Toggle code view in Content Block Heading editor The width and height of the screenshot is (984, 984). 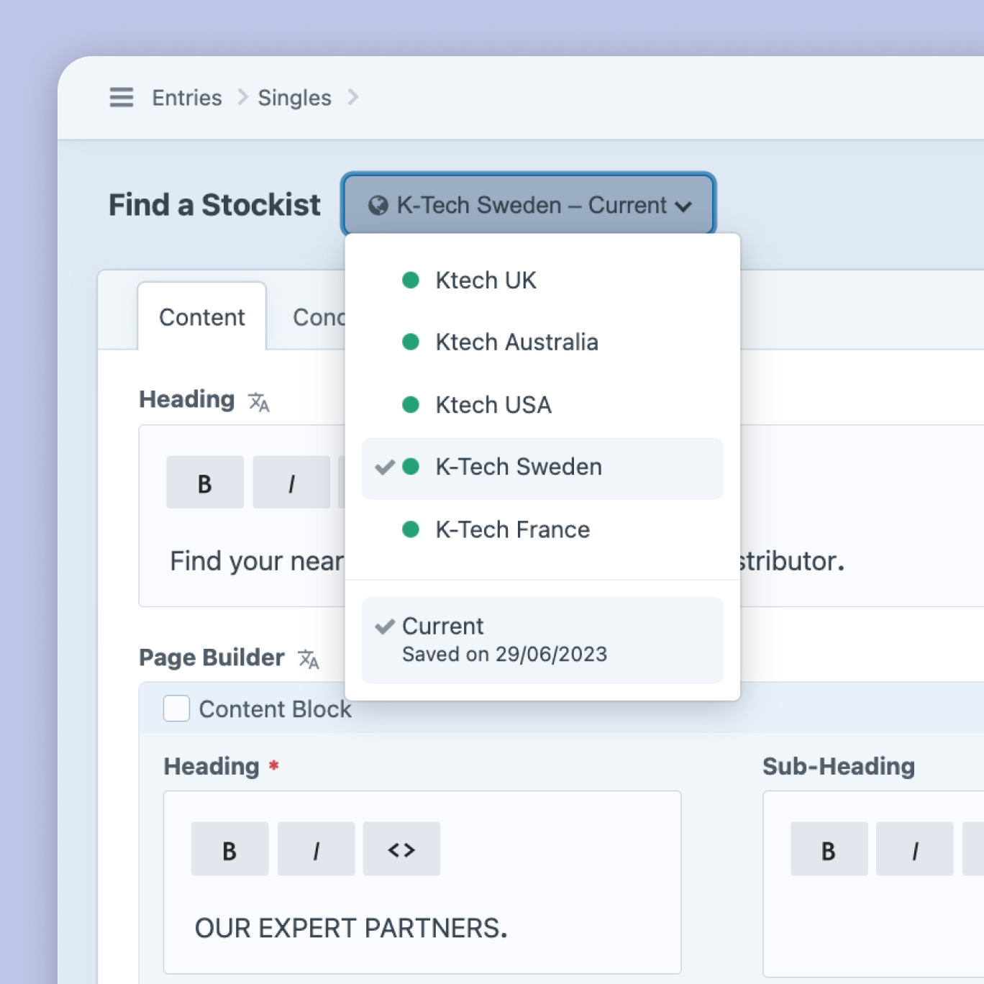(x=401, y=849)
